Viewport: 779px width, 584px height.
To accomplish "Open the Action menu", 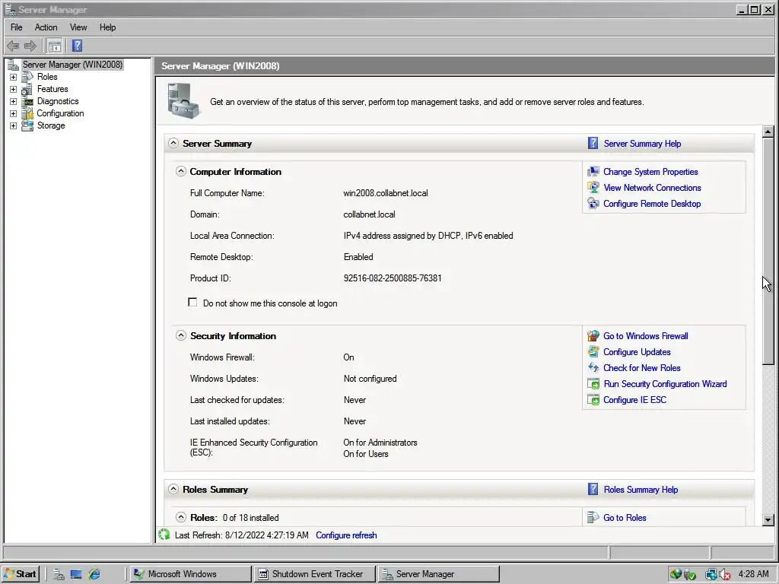I will [46, 27].
